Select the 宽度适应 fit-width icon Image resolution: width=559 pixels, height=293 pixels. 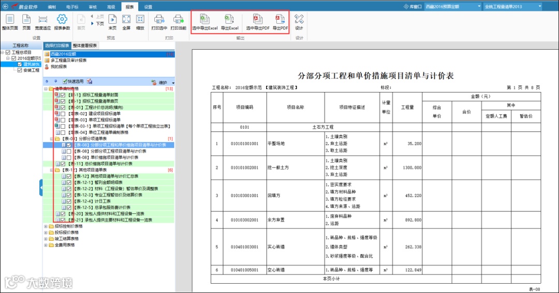coord(43,19)
